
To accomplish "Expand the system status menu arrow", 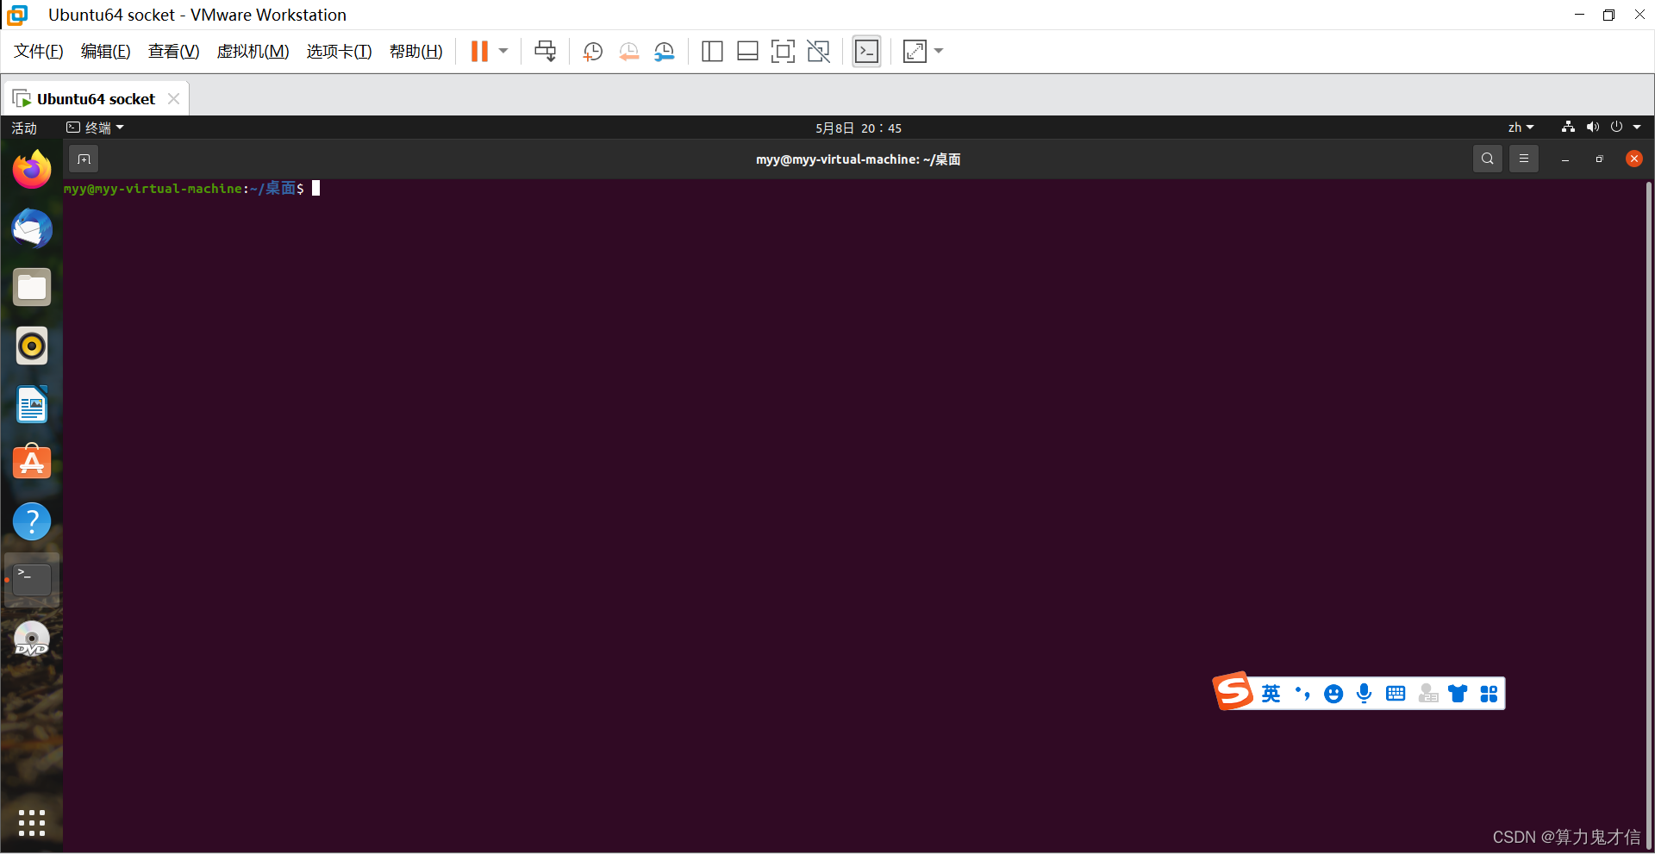I will (1637, 127).
